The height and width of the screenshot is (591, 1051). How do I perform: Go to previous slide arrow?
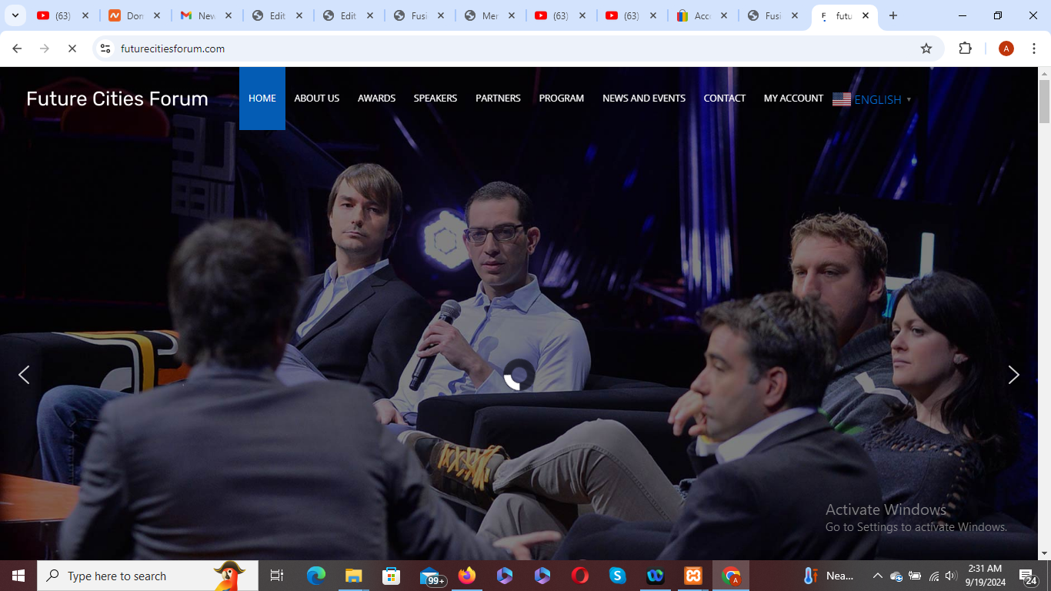tap(24, 375)
